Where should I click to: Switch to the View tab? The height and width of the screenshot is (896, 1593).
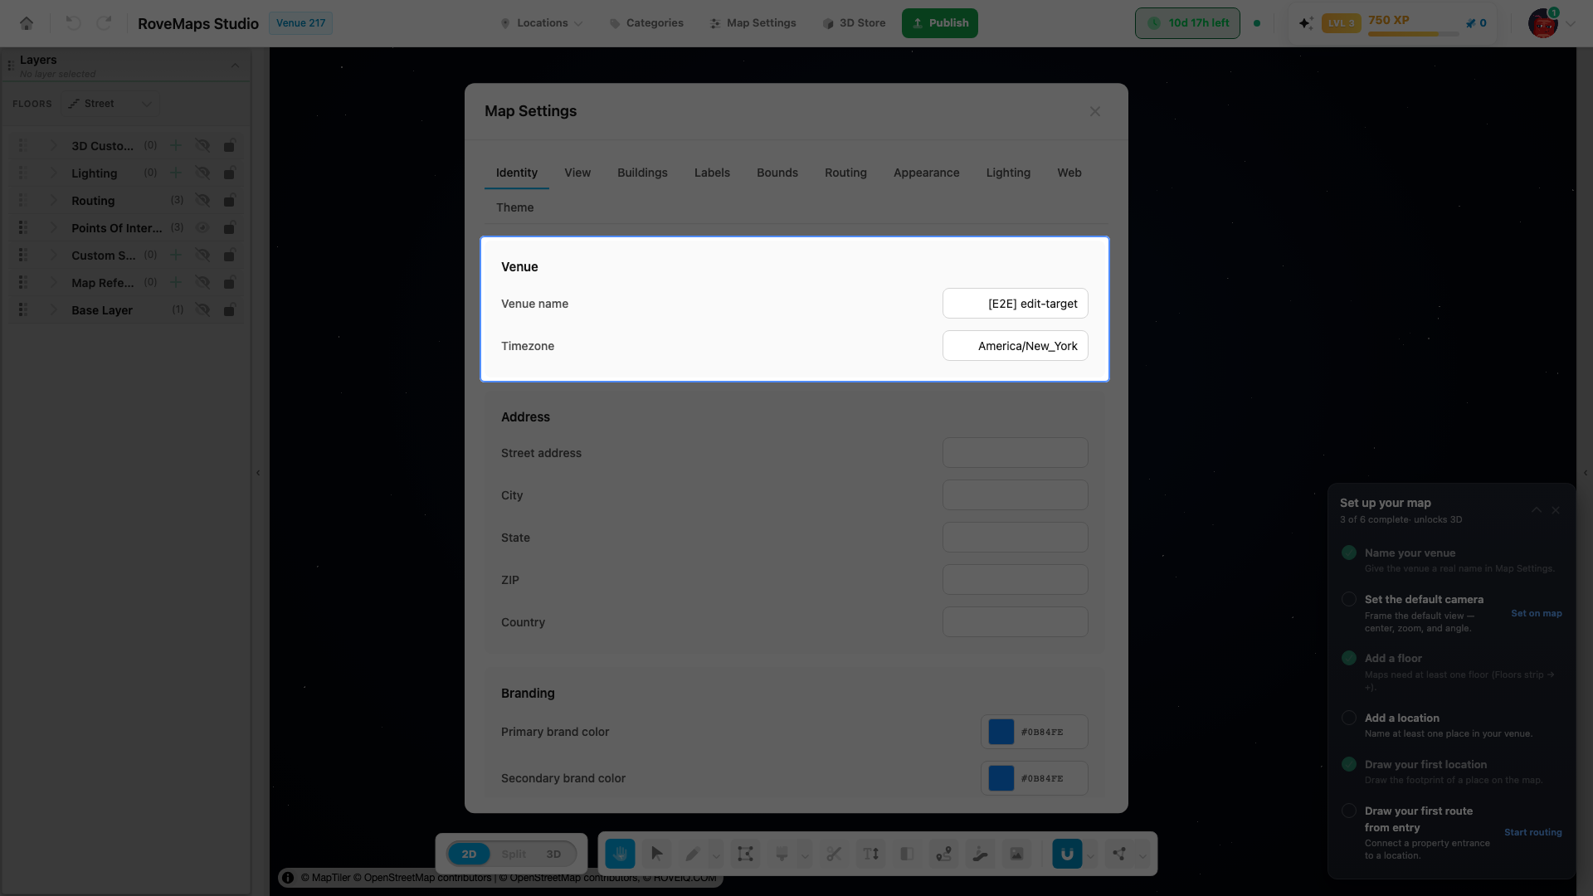point(577,173)
